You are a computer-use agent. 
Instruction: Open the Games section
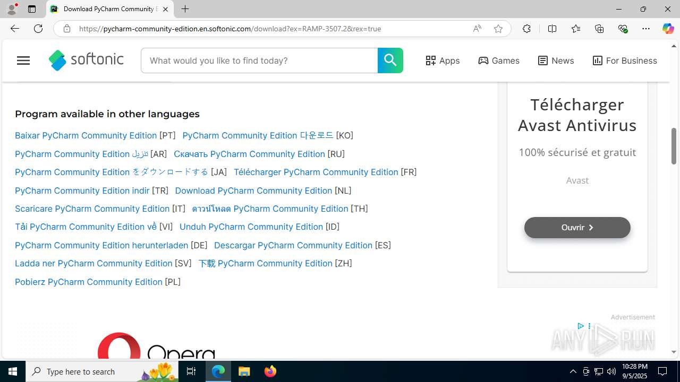(499, 60)
